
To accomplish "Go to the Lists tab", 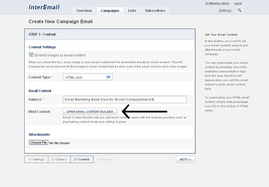I will click(x=132, y=11).
